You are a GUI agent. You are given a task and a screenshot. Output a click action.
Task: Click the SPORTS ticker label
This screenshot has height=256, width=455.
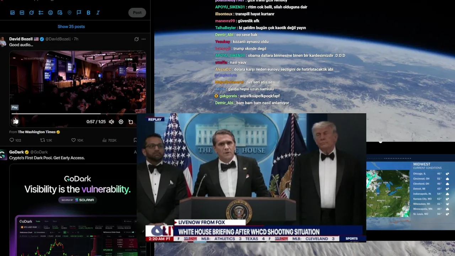tap(352, 239)
